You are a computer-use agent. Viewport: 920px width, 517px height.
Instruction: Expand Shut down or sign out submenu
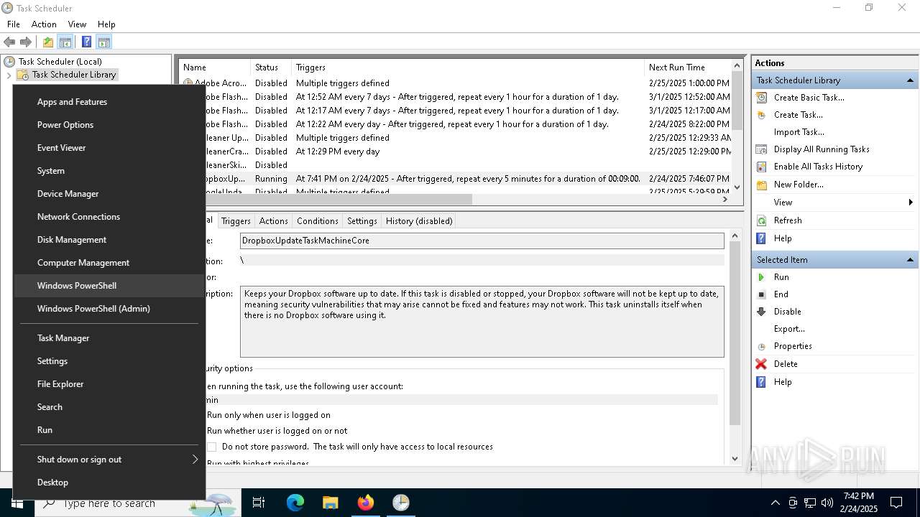(195, 460)
